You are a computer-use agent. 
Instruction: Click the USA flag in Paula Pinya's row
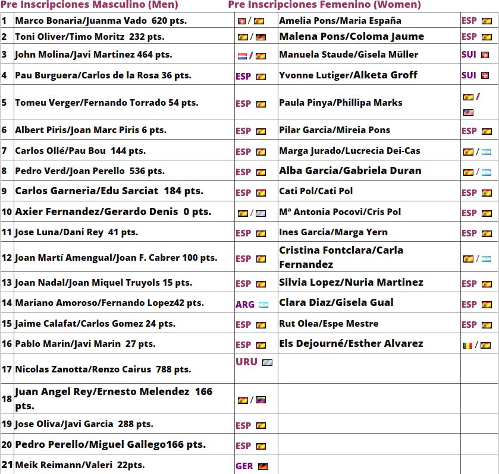(x=468, y=112)
